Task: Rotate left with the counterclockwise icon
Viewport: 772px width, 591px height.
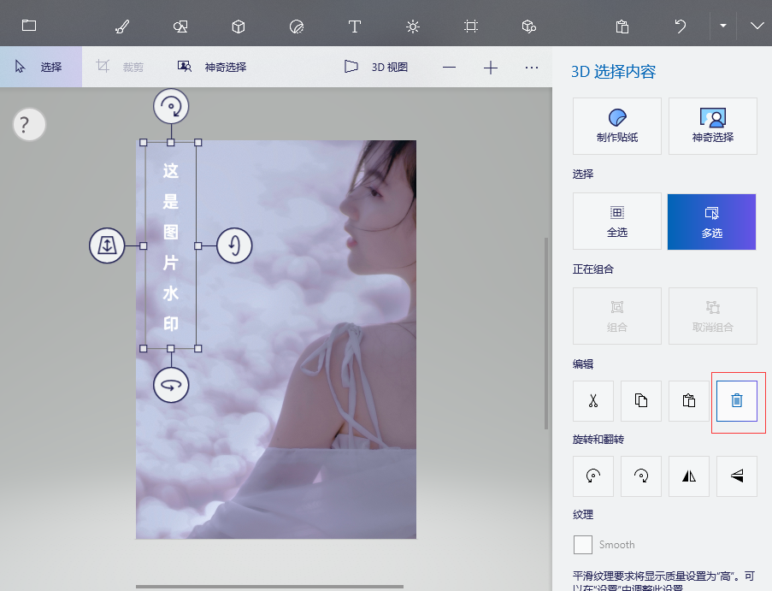Action: (593, 476)
